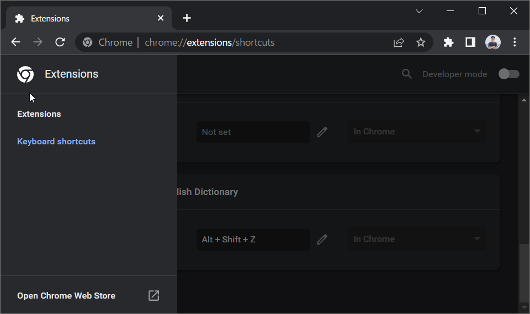
Task: Select Keyboard shortcuts in sidebar
Action: pyautogui.click(x=56, y=142)
